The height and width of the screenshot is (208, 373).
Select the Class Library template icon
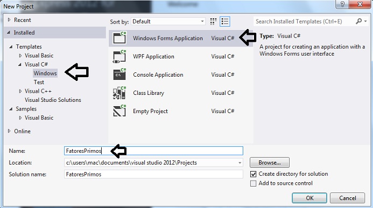click(x=119, y=93)
